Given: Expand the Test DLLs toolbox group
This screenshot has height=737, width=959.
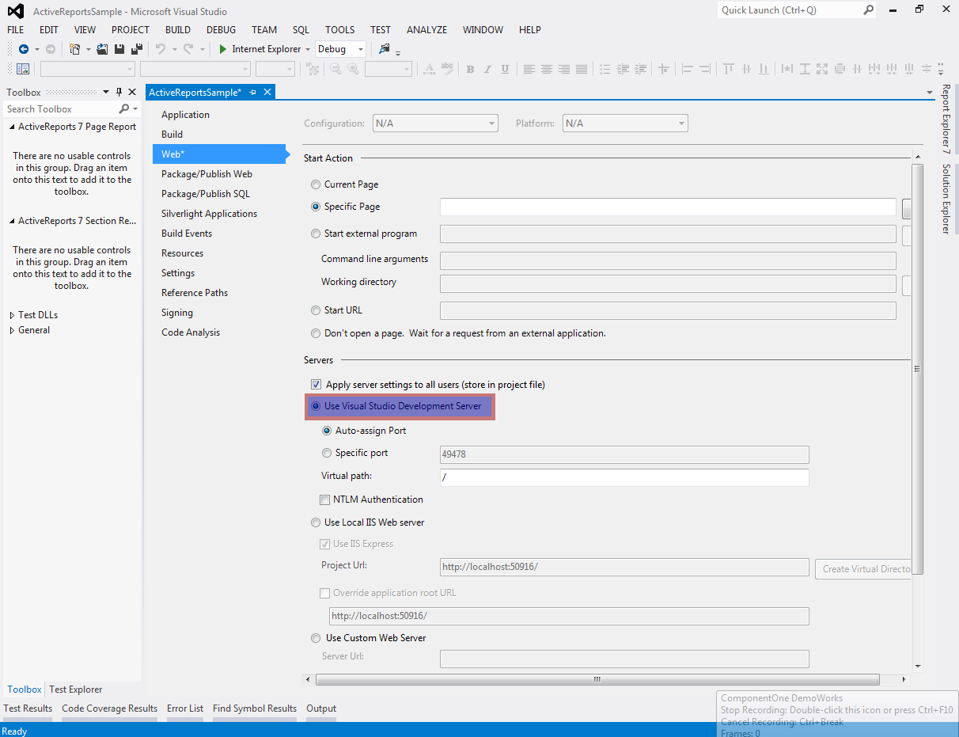Looking at the screenshot, I should point(12,315).
